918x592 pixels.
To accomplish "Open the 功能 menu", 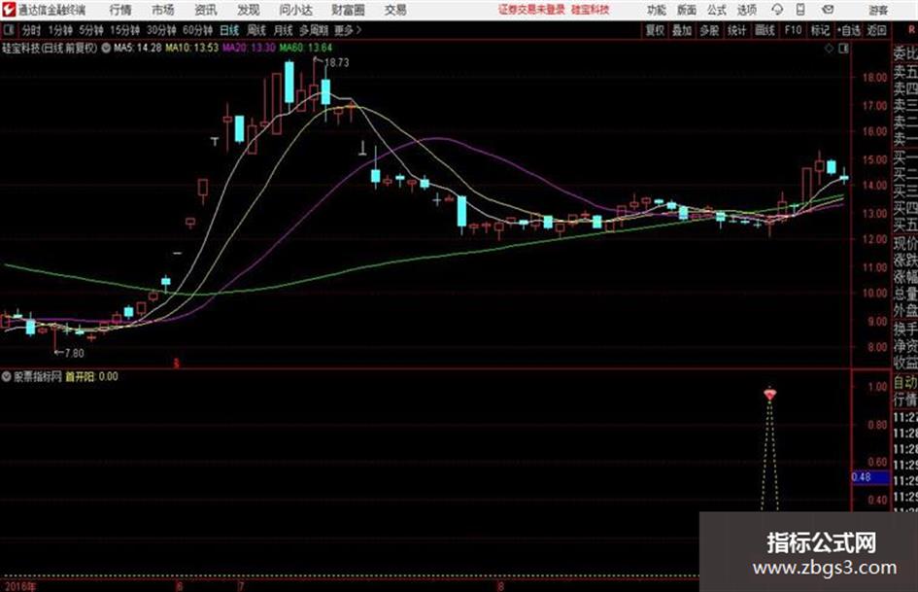I will coord(657,10).
